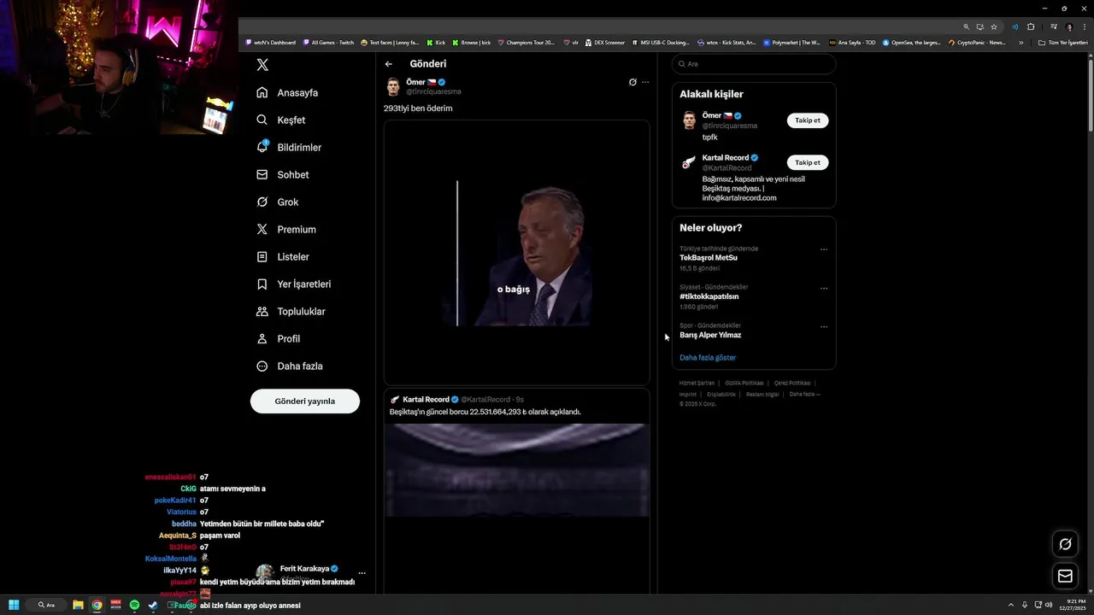
Task: Open floating Grok button
Action: coord(1065,544)
